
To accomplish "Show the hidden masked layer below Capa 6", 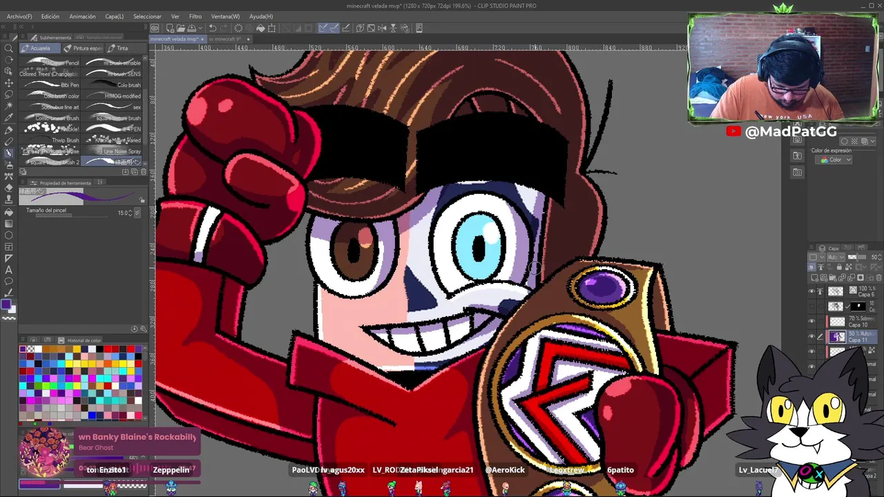I will [811, 306].
